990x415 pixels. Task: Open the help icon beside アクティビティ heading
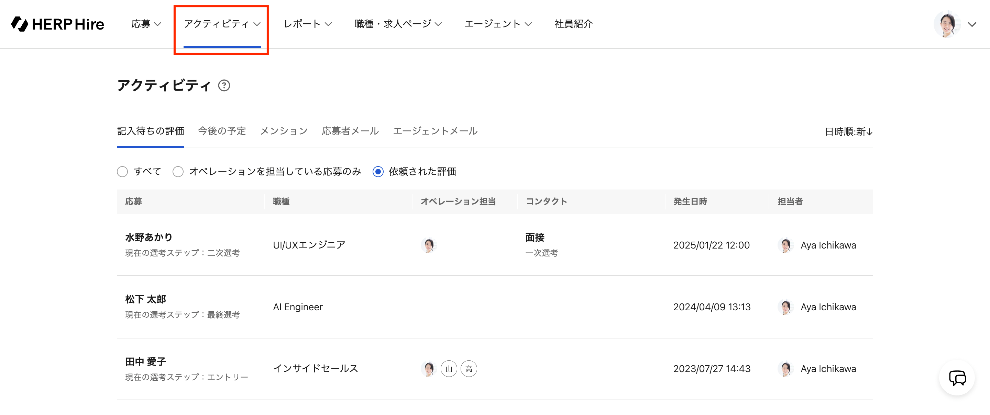(224, 85)
